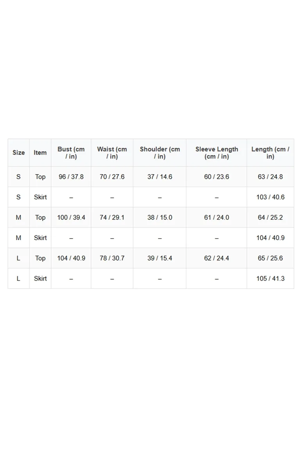301x451 pixels.
Task: Click L Top bust value 104 / 40.9
Action: click(x=71, y=258)
